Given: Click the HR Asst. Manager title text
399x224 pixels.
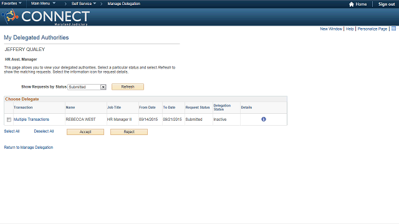Looking at the screenshot, I should [21, 60].
